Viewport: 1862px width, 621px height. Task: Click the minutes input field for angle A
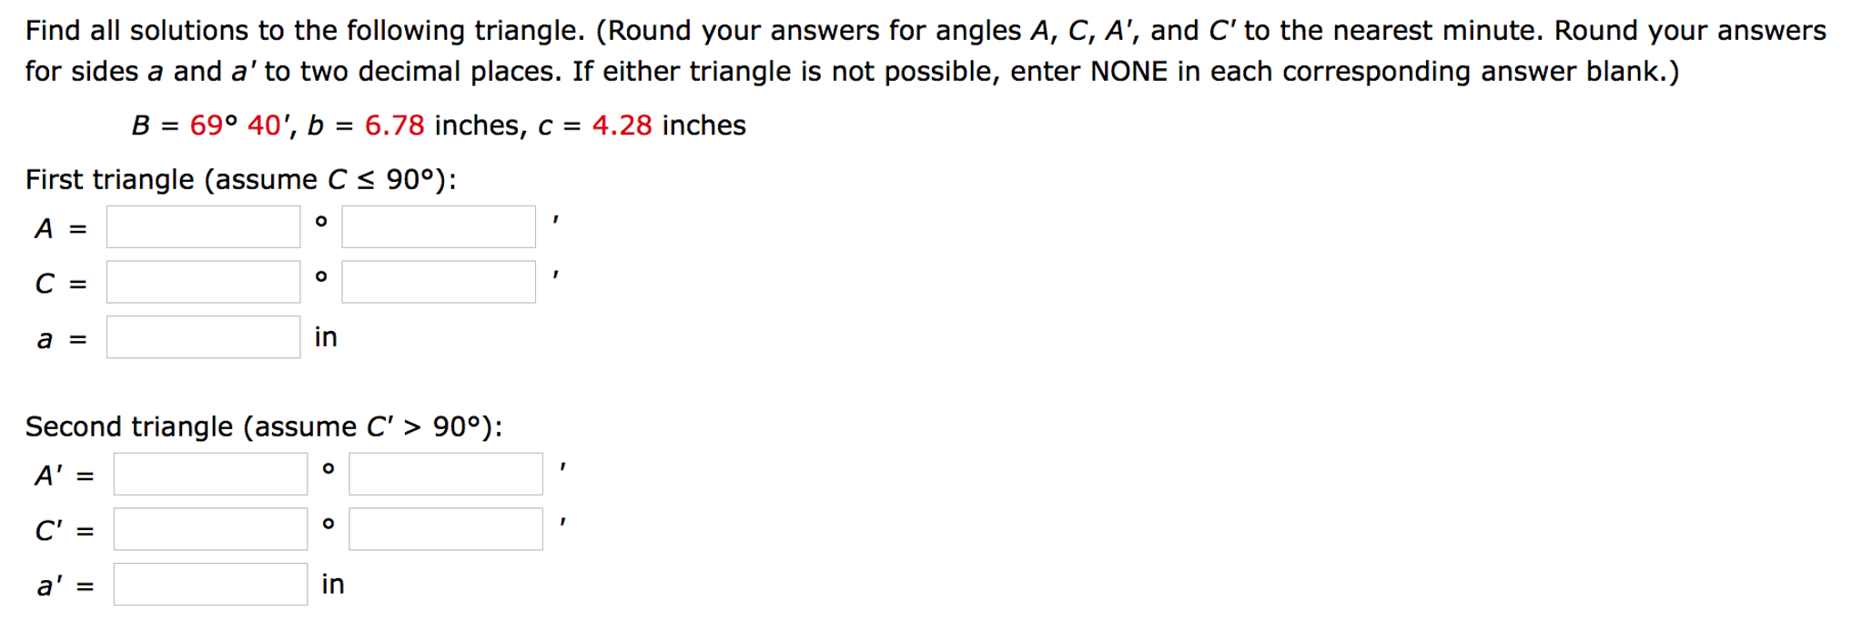(x=437, y=226)
